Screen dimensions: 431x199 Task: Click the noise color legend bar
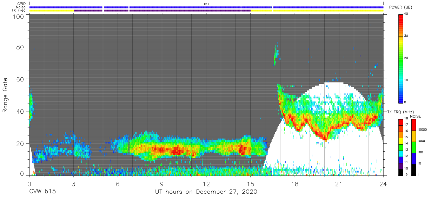coord(413,147)
